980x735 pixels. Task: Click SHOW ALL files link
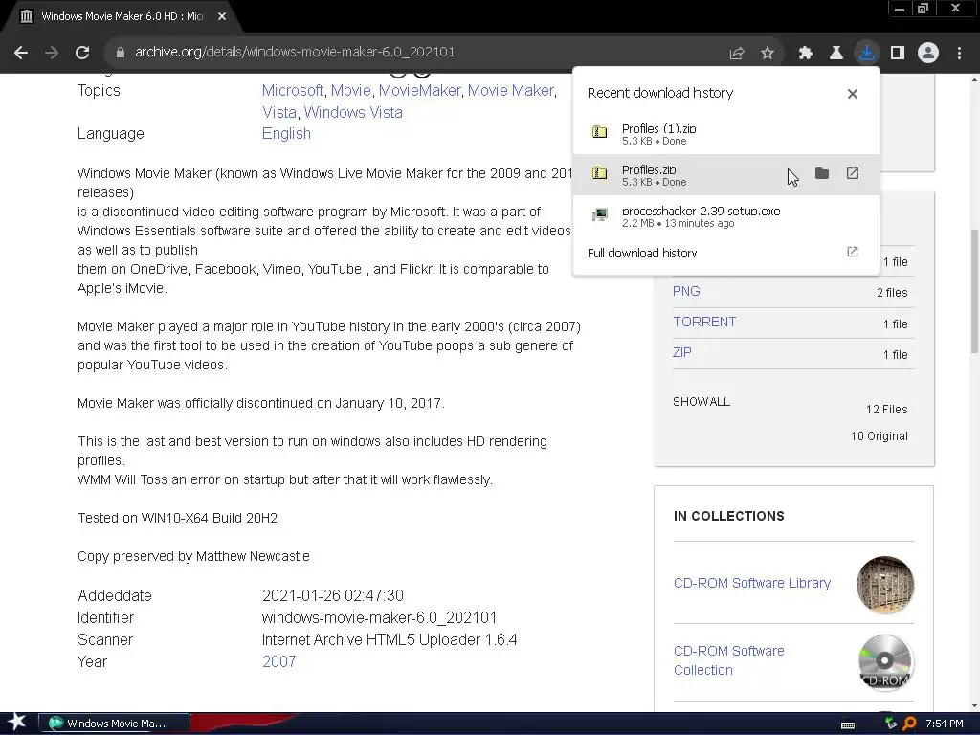coord(702,402)
